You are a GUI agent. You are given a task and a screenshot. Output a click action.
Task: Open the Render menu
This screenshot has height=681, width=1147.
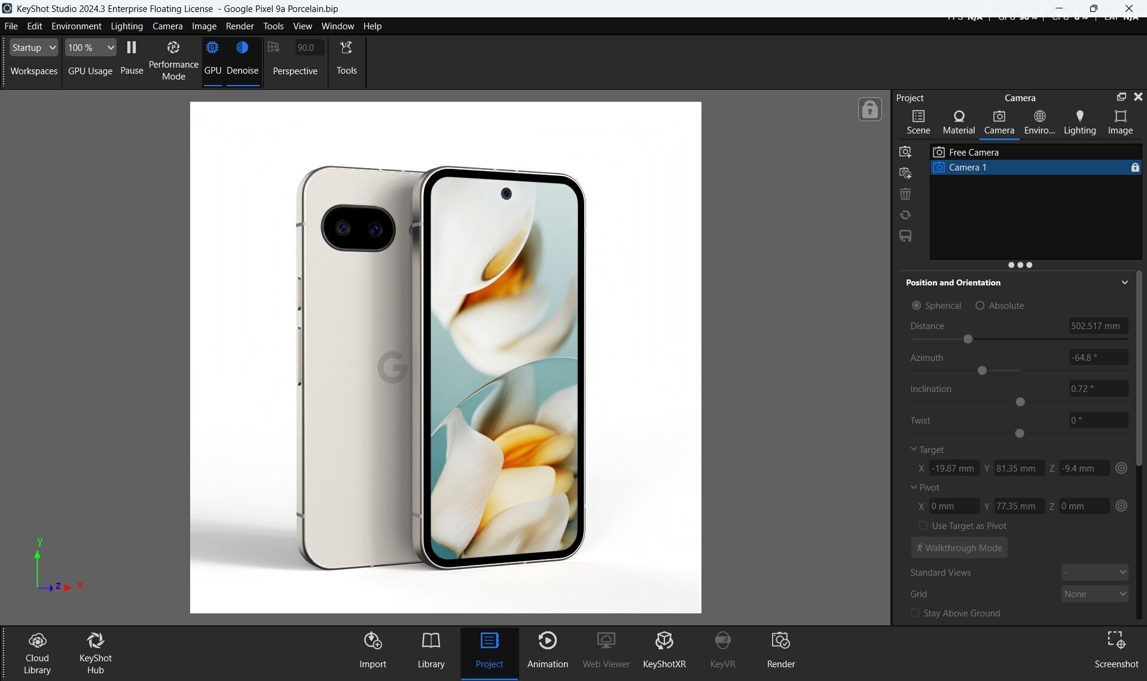[x=240, y=26]
